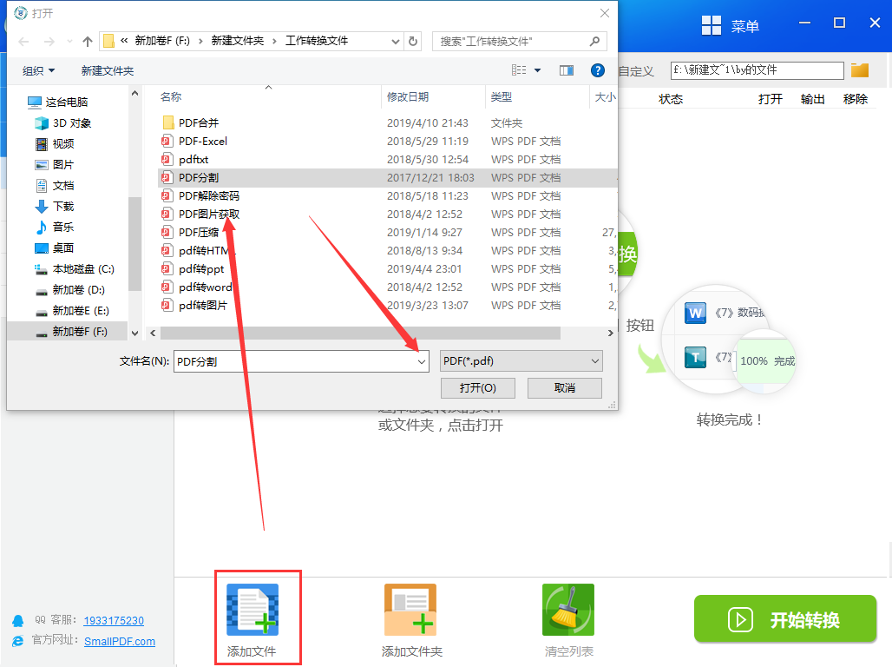892x667 pixels.
Task: Toggle the preview pane icon in dialog toolbar
Action: 567,70
